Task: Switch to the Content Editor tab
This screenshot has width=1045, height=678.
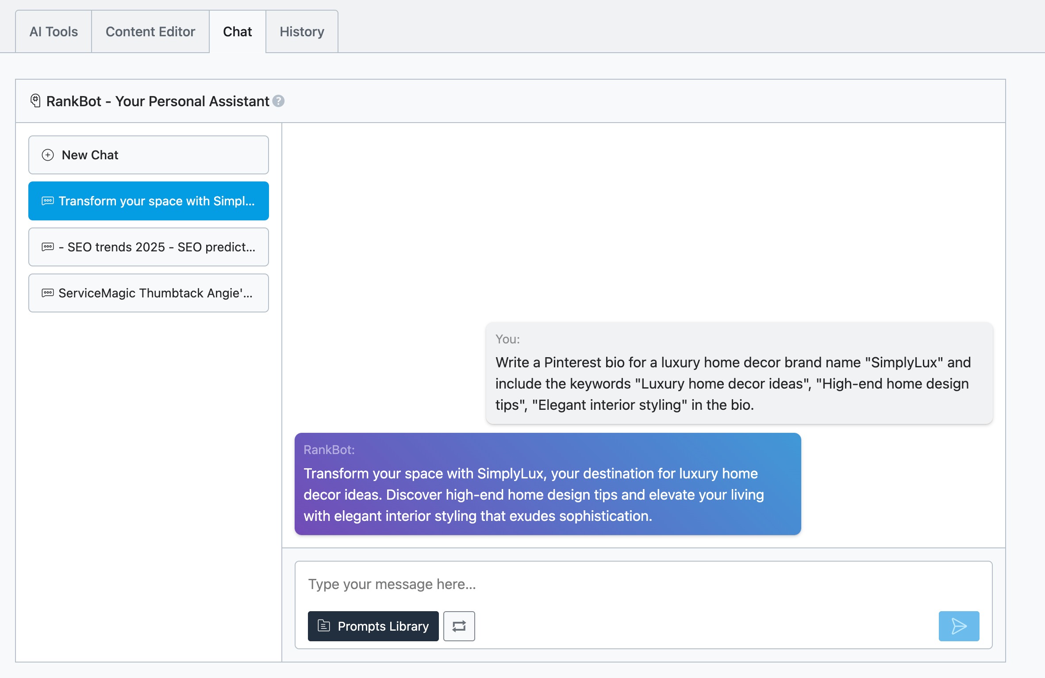Action: point(150,31)
